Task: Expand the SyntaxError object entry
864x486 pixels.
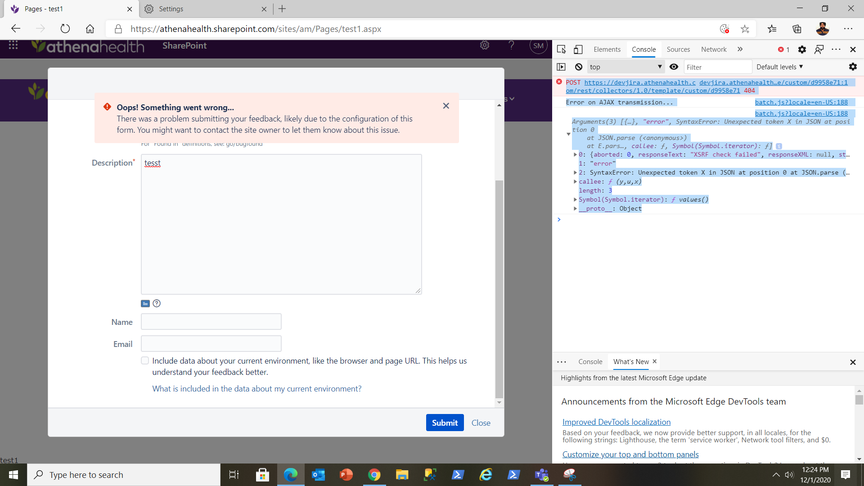Action: pos(576,172)
